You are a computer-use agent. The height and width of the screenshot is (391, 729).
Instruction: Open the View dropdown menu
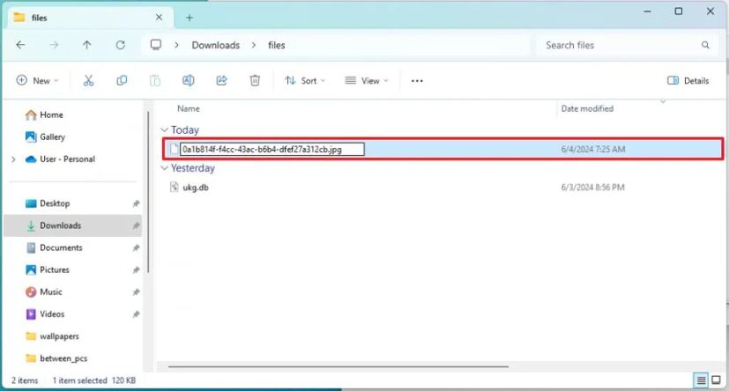pos(367,81)
